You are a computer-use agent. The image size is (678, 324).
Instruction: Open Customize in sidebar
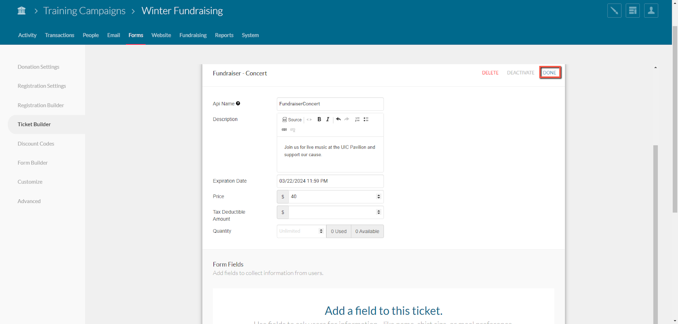click(30, 182)
